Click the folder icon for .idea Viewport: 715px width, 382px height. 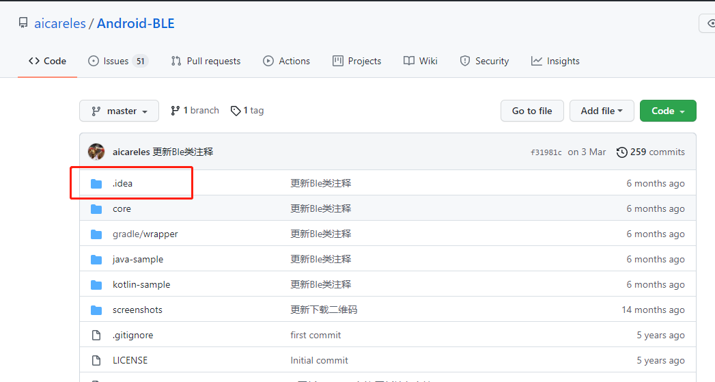click(96, 183)
